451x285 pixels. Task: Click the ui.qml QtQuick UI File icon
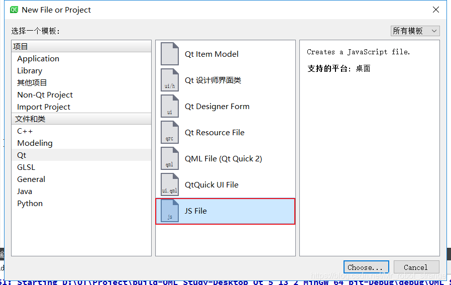pos(170,185)
